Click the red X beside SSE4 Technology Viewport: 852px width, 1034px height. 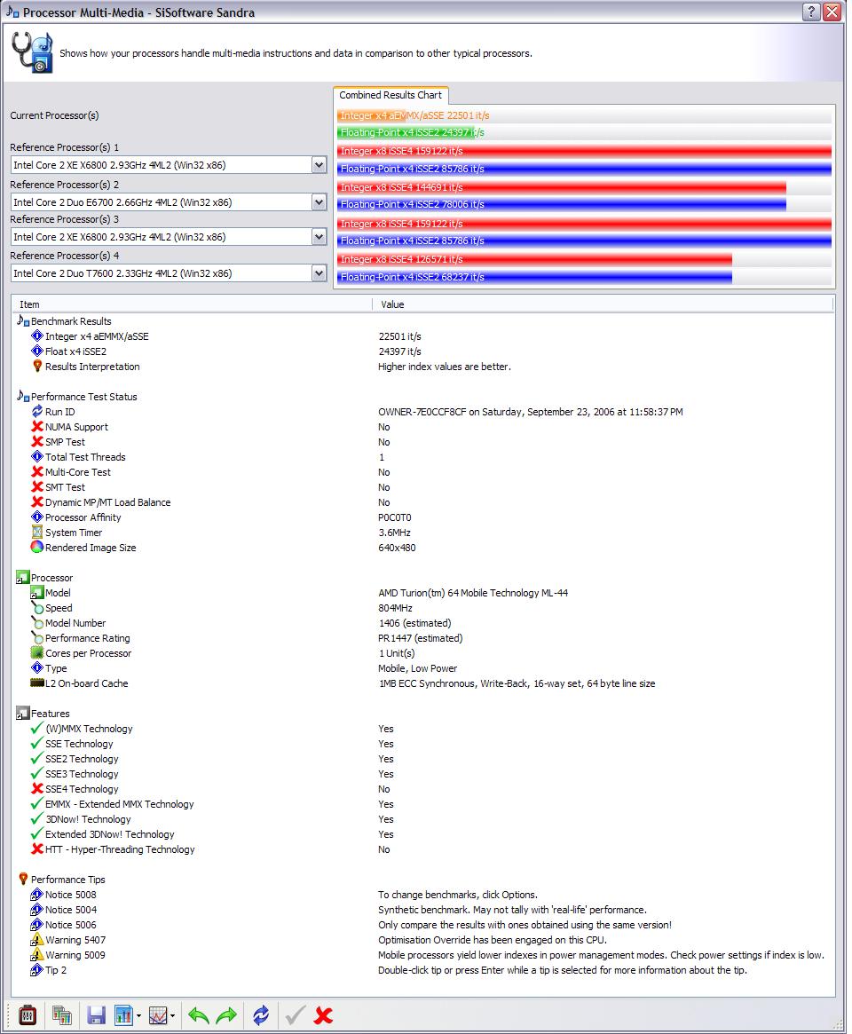pyautogui.click(x=37, y=789)
